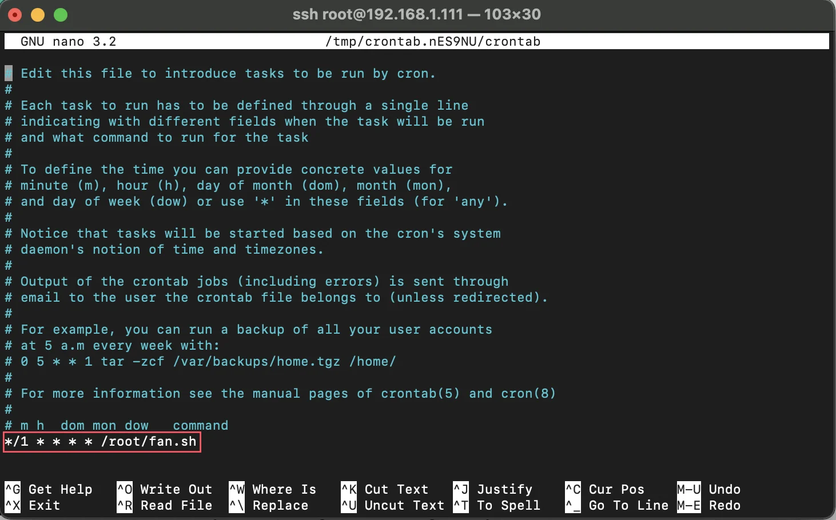Click the ^X Exit shortcut
836x520 pixels.
pos(33,506)
